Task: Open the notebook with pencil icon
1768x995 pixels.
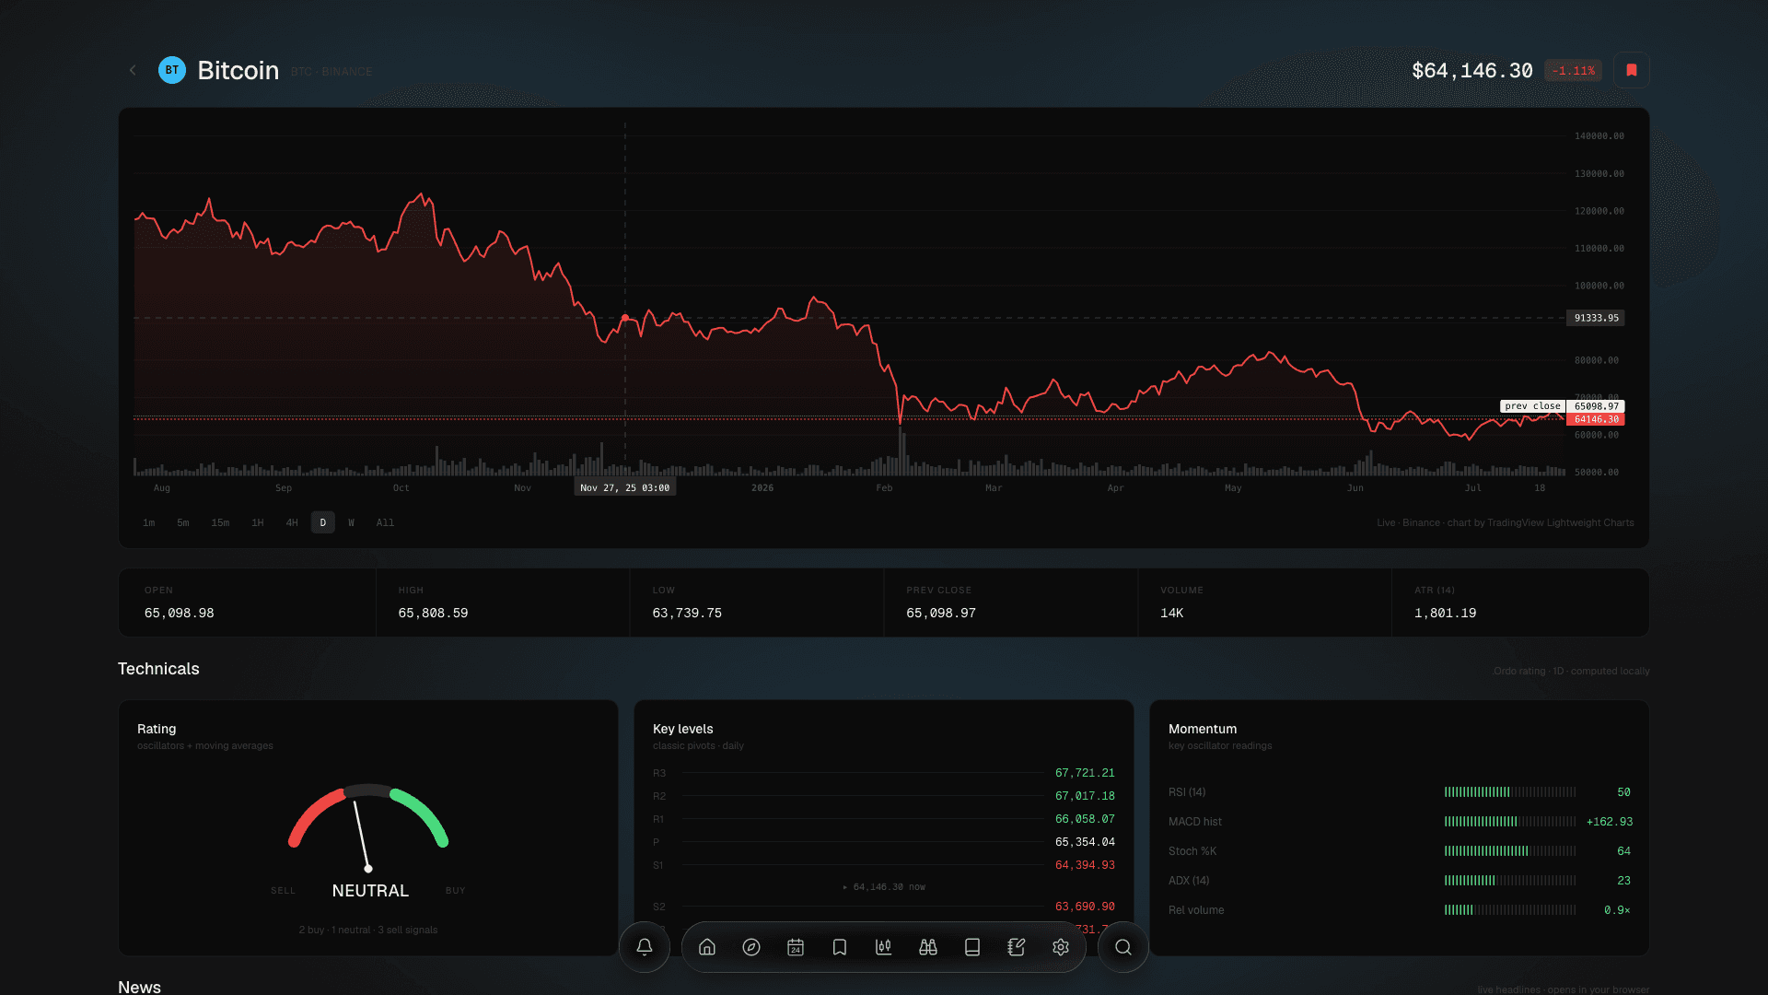Action: pos(1017,947)
